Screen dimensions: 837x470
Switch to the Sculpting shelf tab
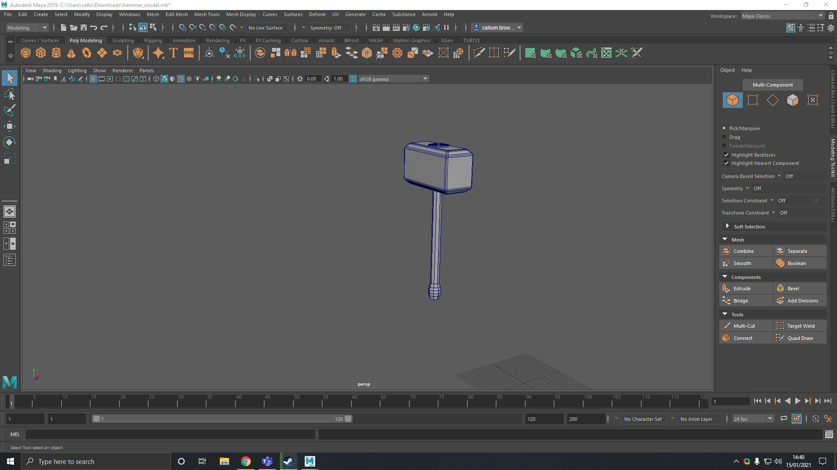(x=122, y=40)
